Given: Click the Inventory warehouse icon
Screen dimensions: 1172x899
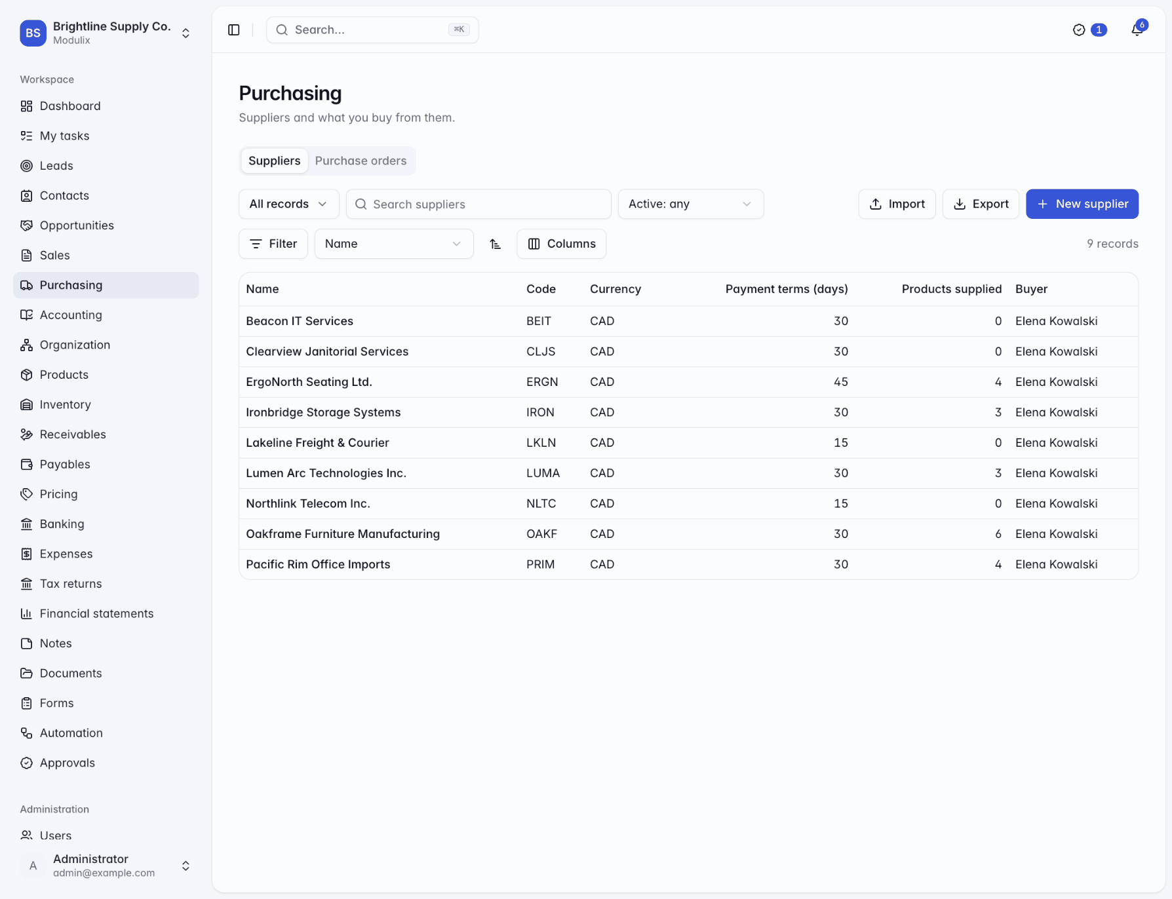Looking at the screenshot, I should pos(26,404).
